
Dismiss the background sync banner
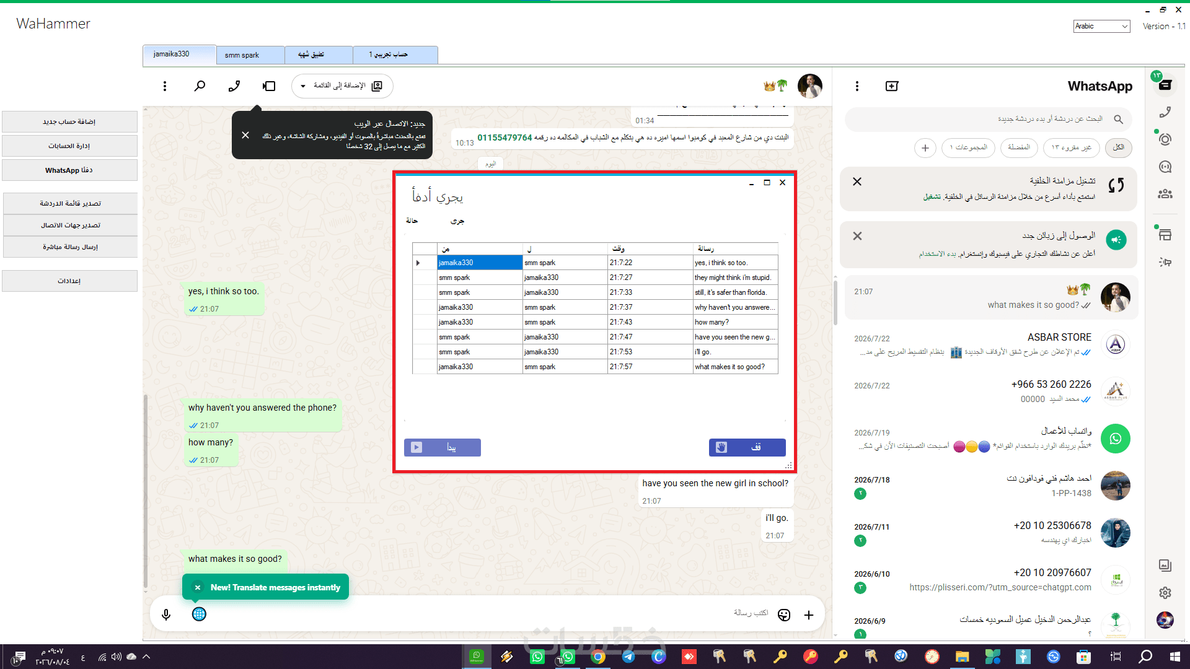pos(857,181)
